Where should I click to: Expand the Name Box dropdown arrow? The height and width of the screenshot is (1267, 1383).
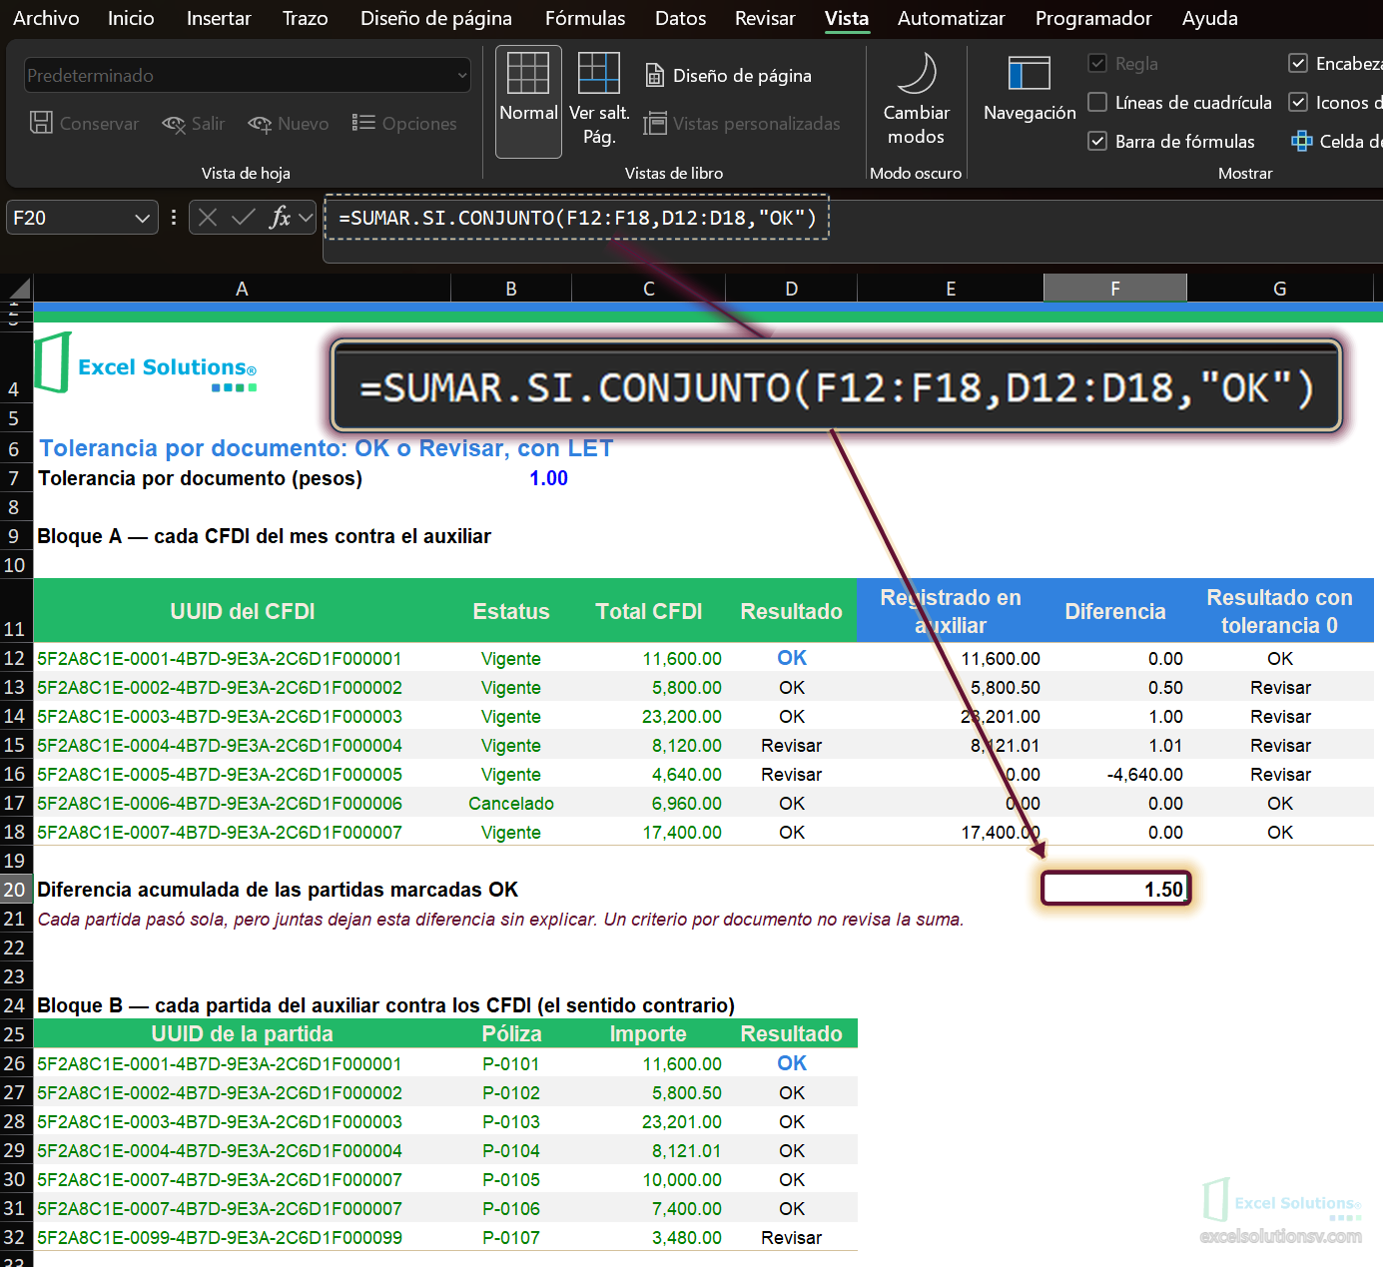pyautogui.click(x=142, y=218)
